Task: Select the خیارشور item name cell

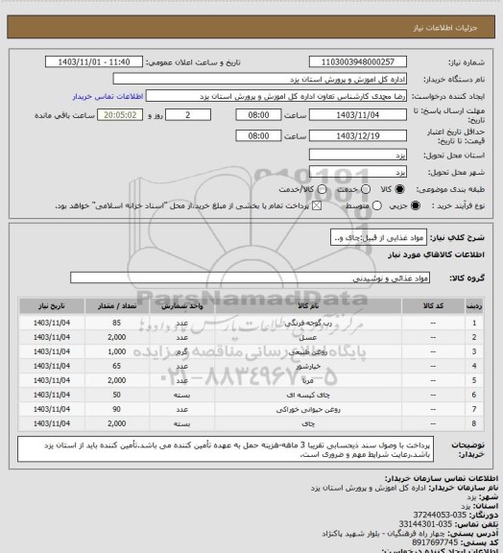Action: [x=308, y=366]
